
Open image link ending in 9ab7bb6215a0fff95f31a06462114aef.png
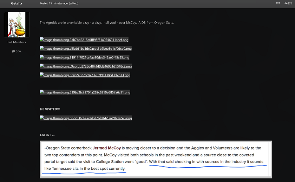pos(86,40)
